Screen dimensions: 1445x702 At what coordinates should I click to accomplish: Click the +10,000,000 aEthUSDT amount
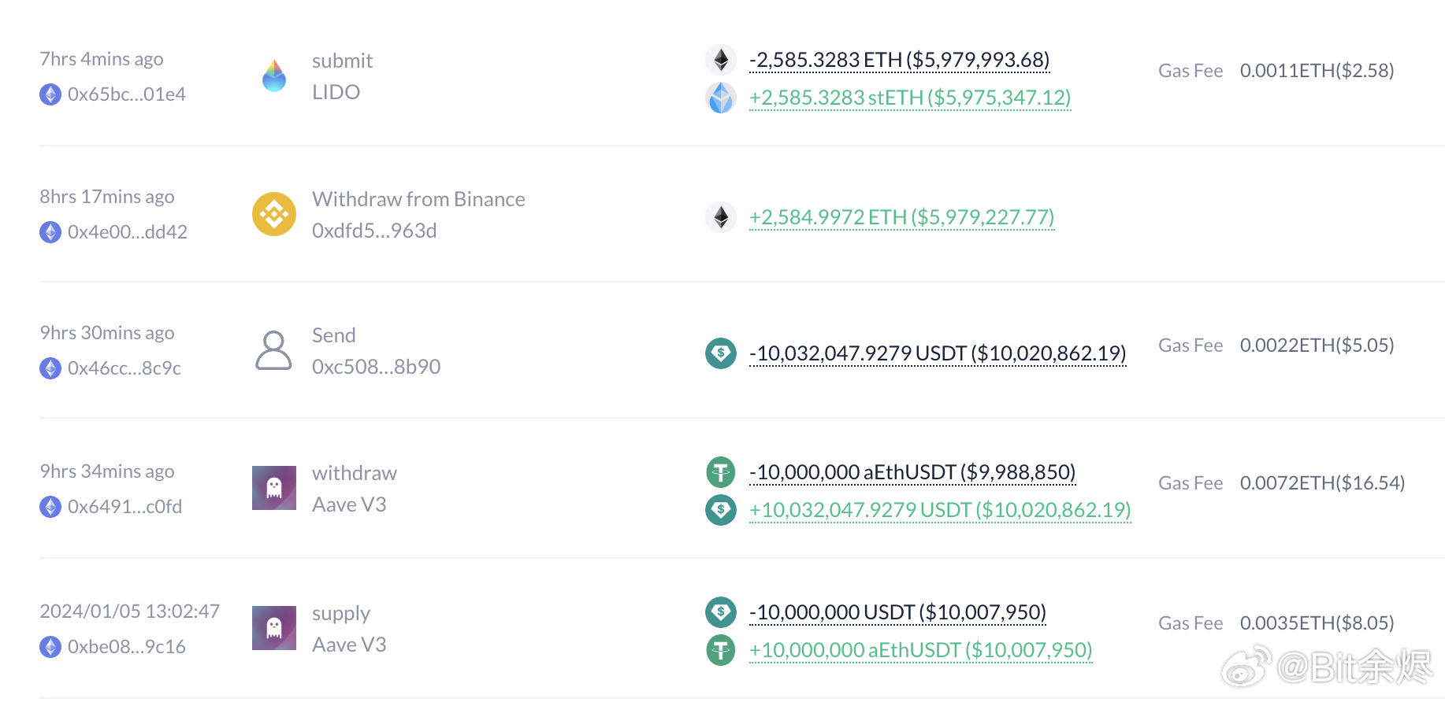coord(920,650)
